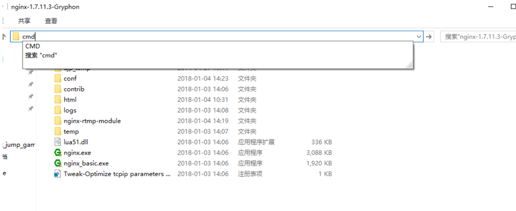This screenshot has height=211, width=516.
Task: Open the 共享 ribbon tab
Action: pos(24,21)
